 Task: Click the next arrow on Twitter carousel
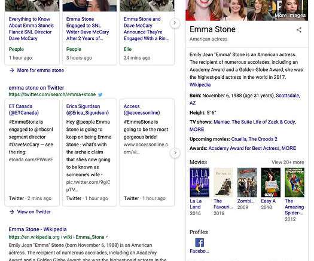pos(175,153)
